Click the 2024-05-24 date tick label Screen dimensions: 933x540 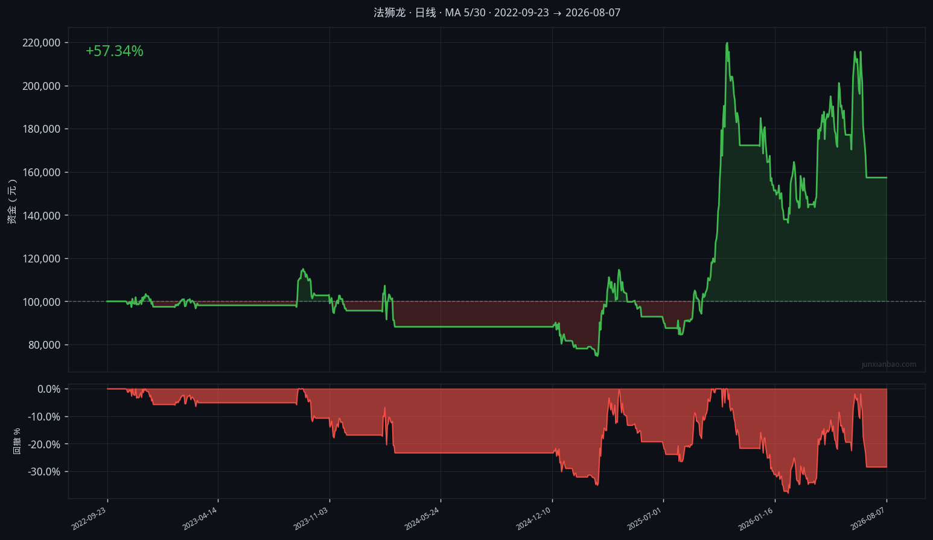(x=422, y=519)
